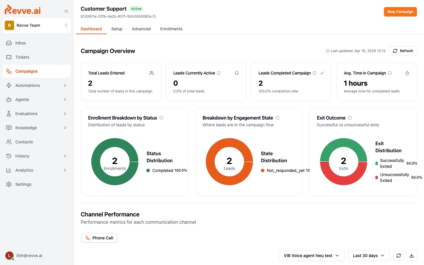Click the Inbox tray icon
The image size is (424, 265).
tap(9, 43)
